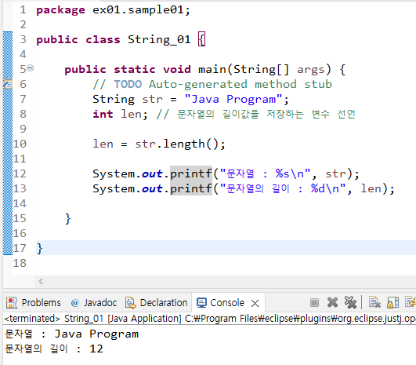Click the TODO word in line 6 comment
Image resolution: width=416 pixels, height=365 pixels.
[x=128, y=84]
